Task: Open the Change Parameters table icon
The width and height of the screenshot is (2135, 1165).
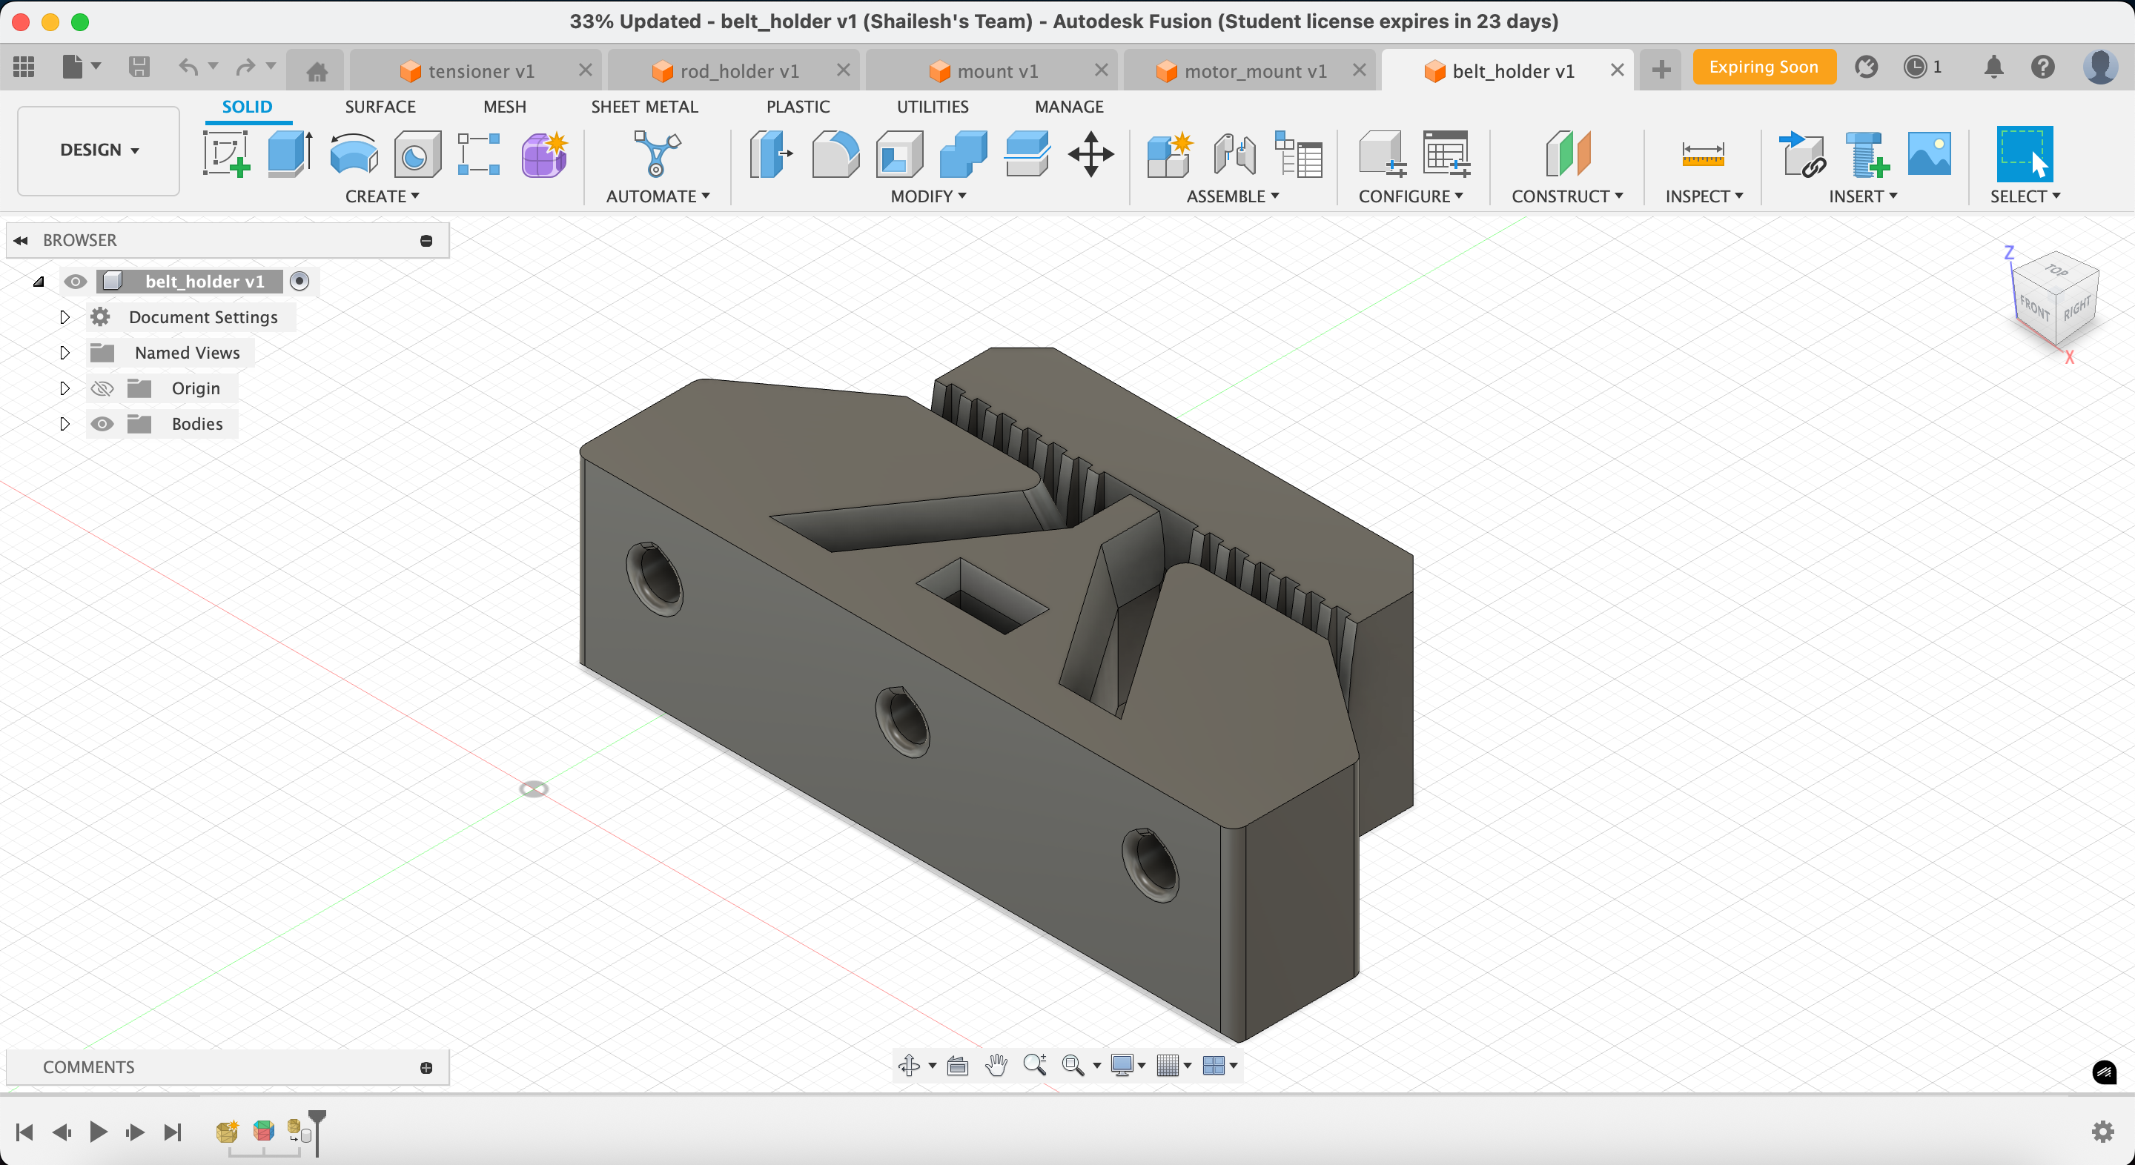Action: pyautogui.click(x=1446, y=154)
